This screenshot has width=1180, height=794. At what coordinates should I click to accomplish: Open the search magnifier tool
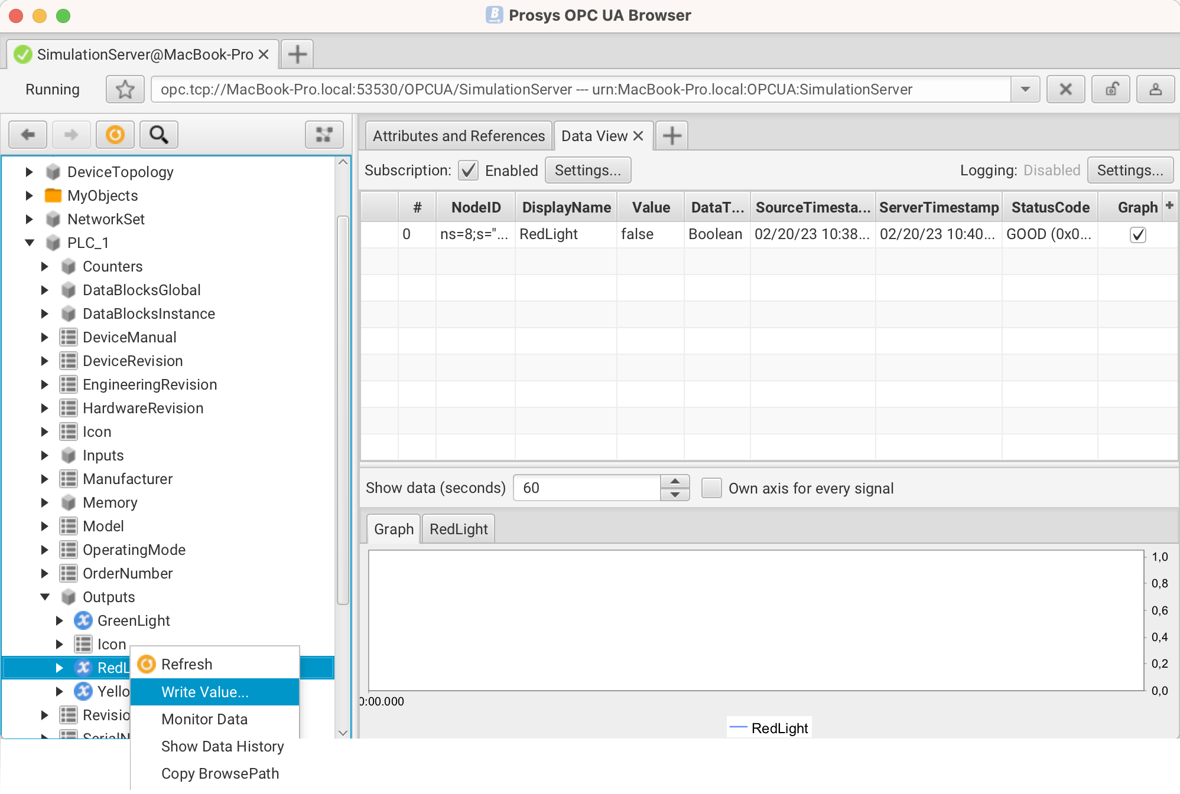(x=158, y=135)
